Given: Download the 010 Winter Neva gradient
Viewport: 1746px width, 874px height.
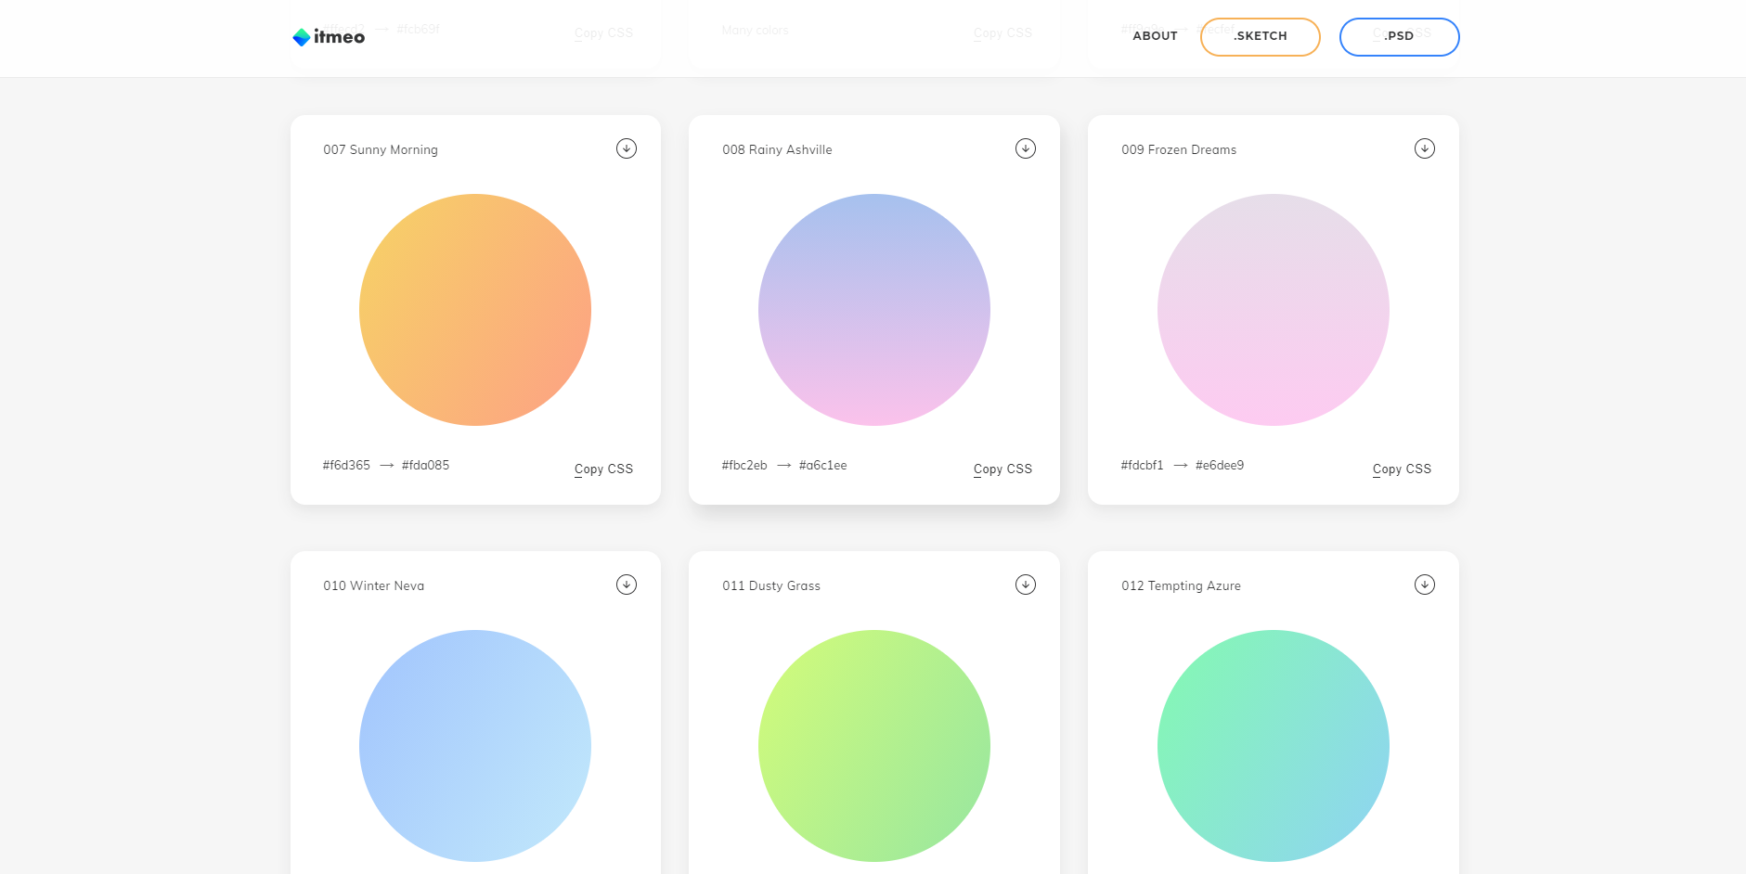Looking at the screenshot, I should click(x=627, y=585).
